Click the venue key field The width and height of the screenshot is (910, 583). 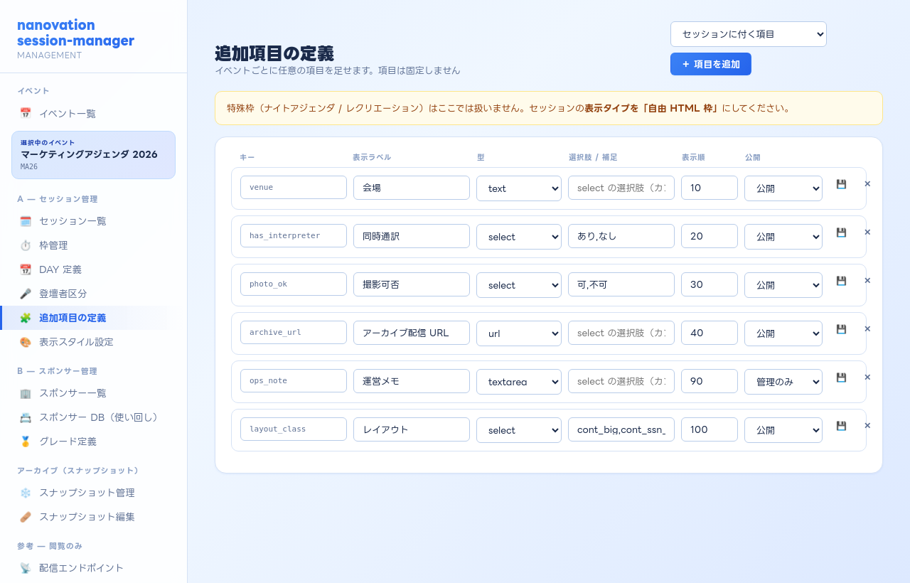(294, 188)
